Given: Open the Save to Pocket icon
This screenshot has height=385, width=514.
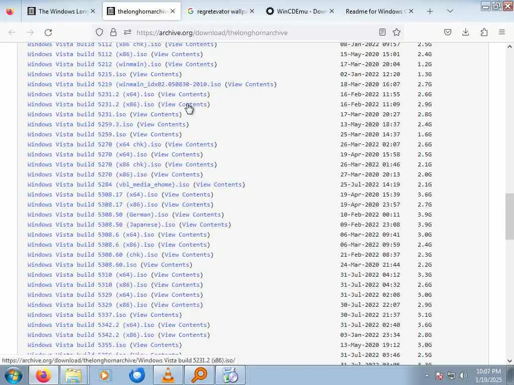Looking at the screenshot, I should coord(448,32).
